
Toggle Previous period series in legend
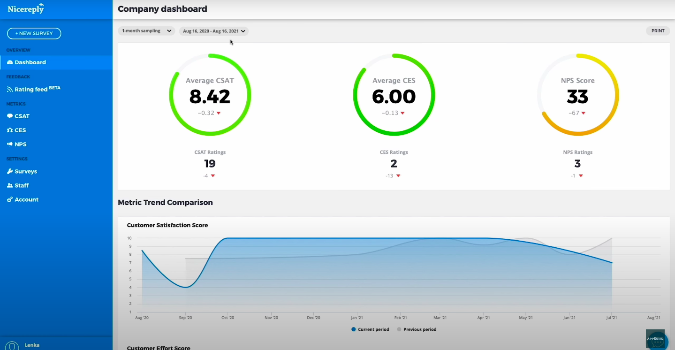[x=417, y=329]
